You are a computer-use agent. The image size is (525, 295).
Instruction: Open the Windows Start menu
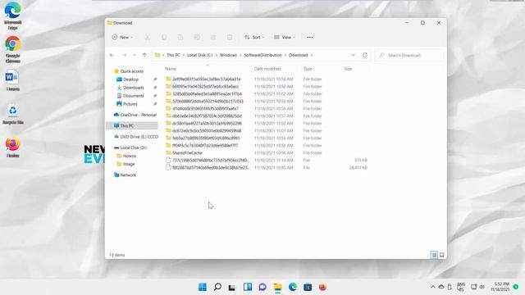203,287
